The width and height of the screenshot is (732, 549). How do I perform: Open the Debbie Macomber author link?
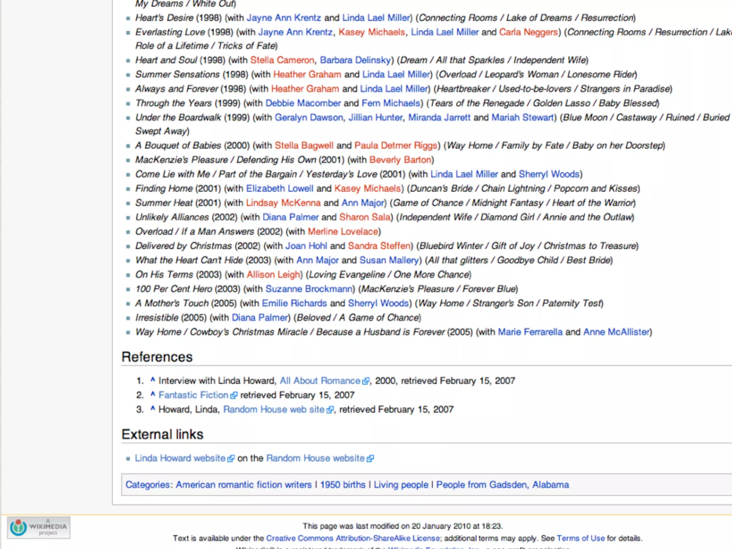pyautogui.click(x=303, y=103)
